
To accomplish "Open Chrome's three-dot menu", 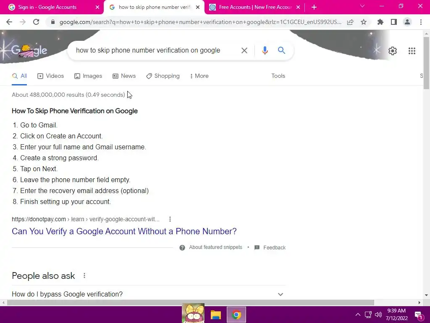I will click(x=421, y=22).
